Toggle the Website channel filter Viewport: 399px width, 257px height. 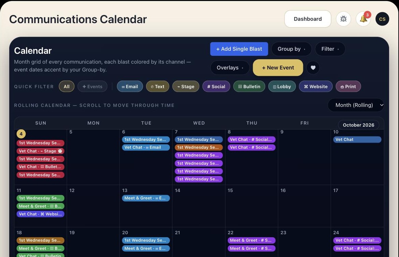pyautogui.click(x=316, y=86)
